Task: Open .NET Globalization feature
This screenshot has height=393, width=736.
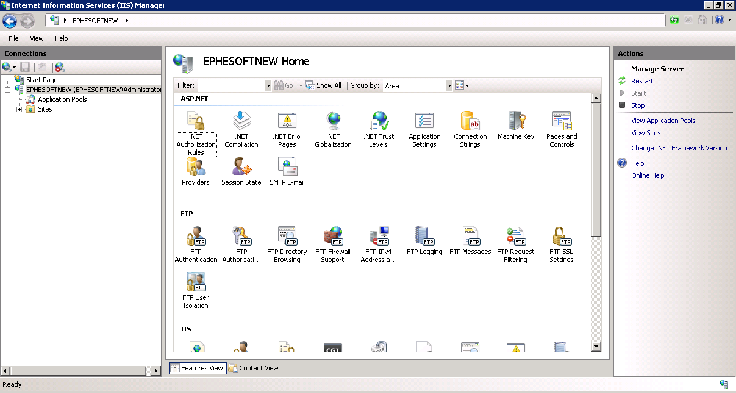Action: pos(333,129)
